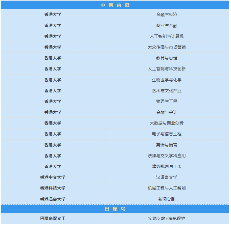Choose the 大众传播与市场营销 program
This screenshot has height=225, width=231.
pos(167,47)
